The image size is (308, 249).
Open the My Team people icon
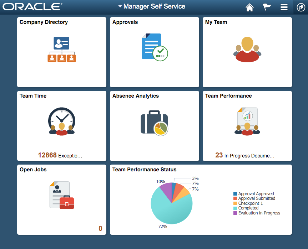click(247, 49)
